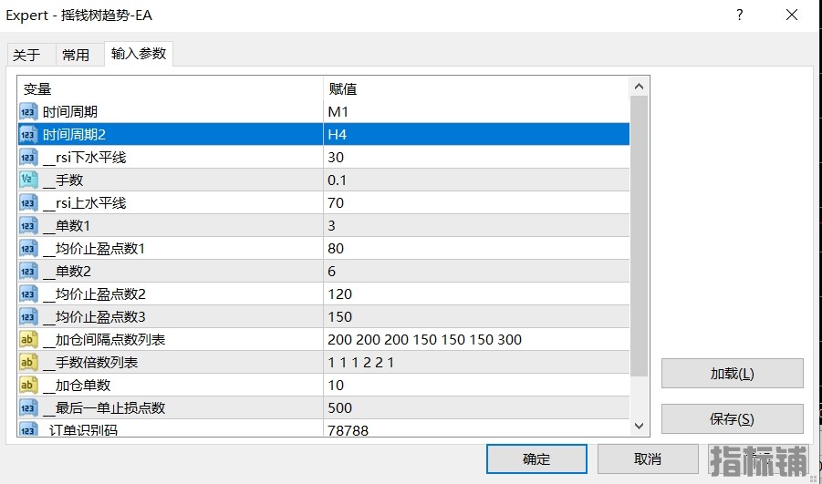Click the icon beside 订单识别码 row
The width and height of the screenshot is (822, 484).
tap(28, 428)
